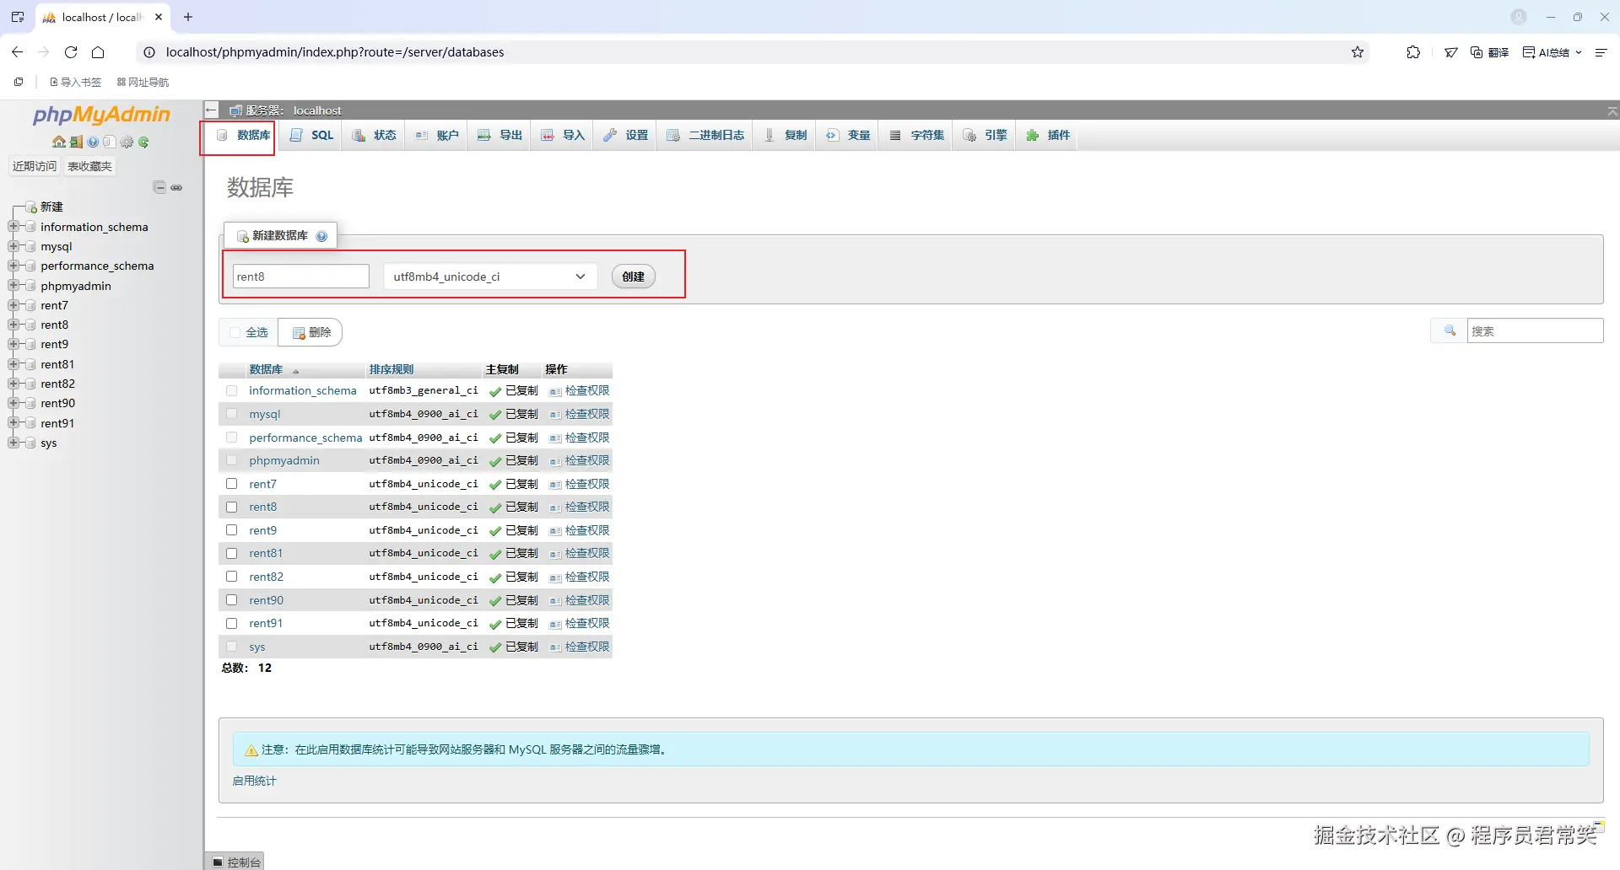
Task: Click sys database icon in navigation tree
Action: (x=31, y=443)
